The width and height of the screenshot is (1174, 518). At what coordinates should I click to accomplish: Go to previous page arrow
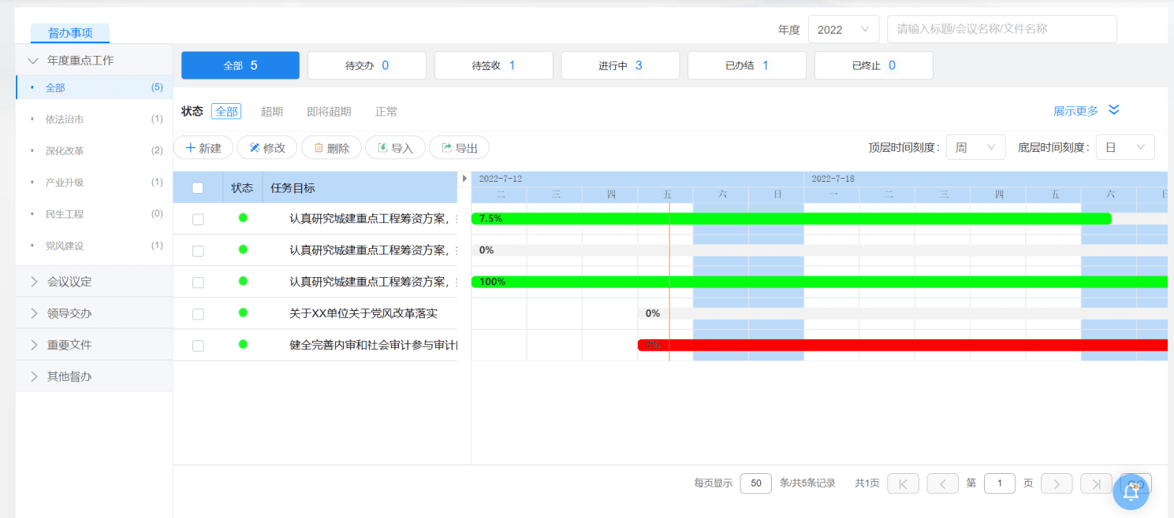tap(942, 483)
